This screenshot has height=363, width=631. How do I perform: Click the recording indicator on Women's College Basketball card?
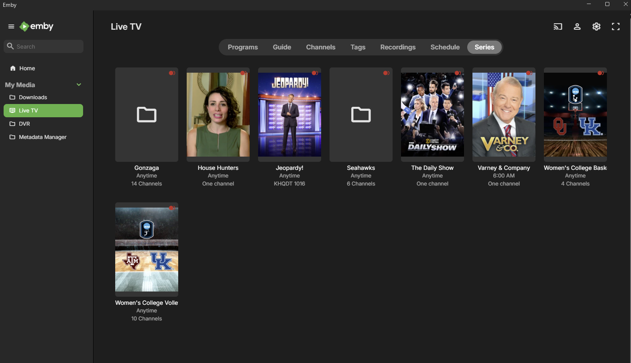click(600, 73)
